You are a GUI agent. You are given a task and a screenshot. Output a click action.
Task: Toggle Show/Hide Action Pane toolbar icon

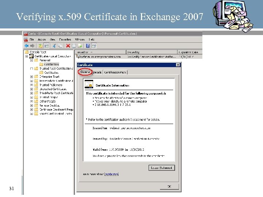click(x=94, y=46)
